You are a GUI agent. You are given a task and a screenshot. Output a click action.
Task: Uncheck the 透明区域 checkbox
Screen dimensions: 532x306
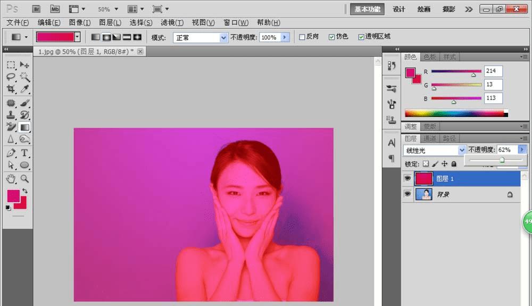click(361, 37)
